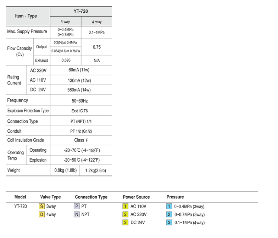Click the YT-720 table header
The height and width of the screenshot is (238, 278).
click(80, 11)
